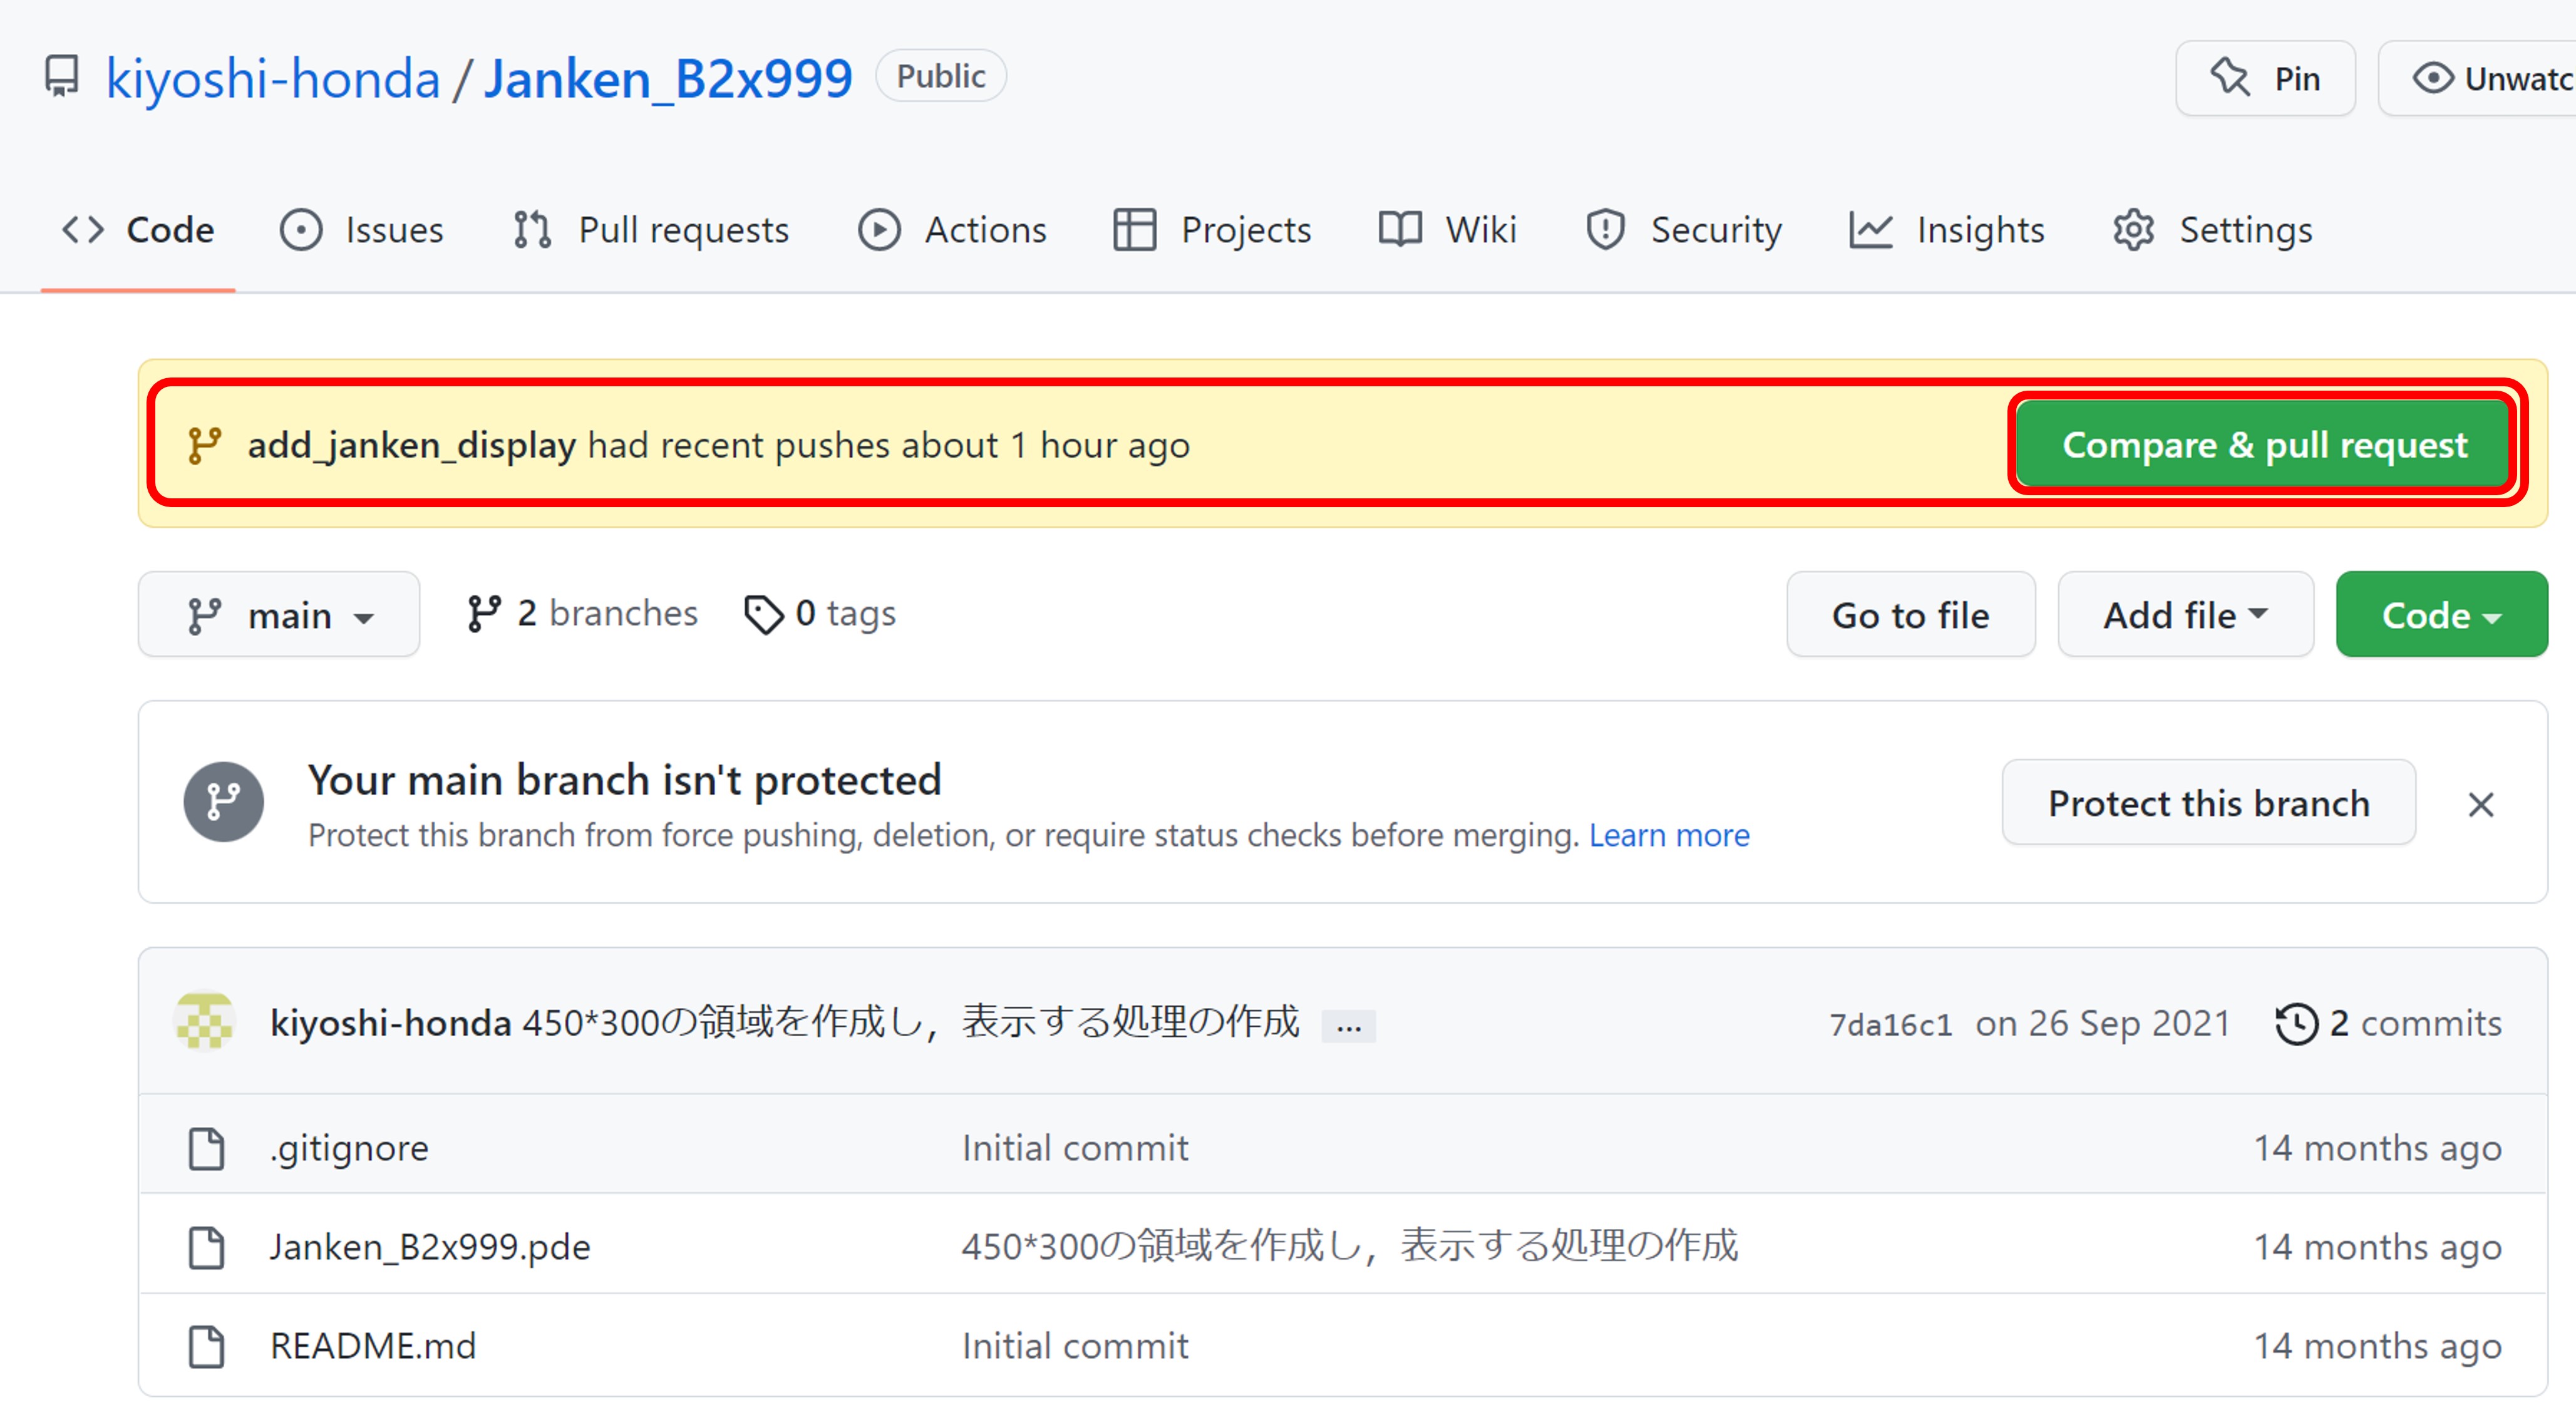Click the commits history clock icon
Image resolution: width=2576 pixels, height=1413 pixels.
2295,1023
